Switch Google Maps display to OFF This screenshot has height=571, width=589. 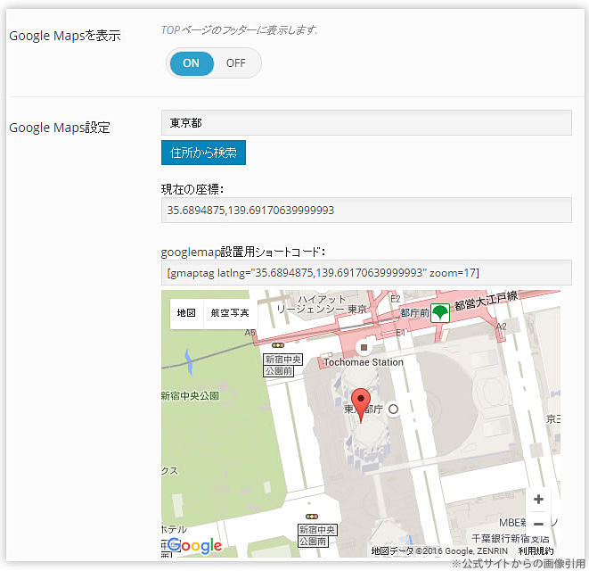(x=236, y=63)
